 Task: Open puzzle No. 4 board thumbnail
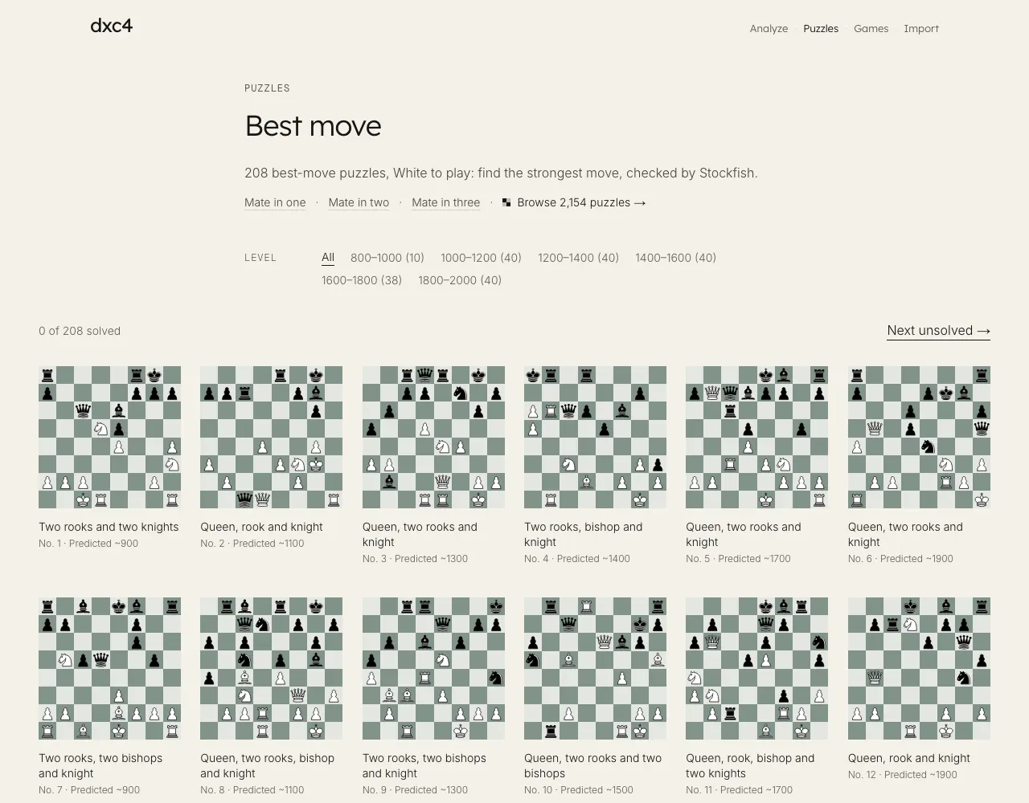click(595, 437)
